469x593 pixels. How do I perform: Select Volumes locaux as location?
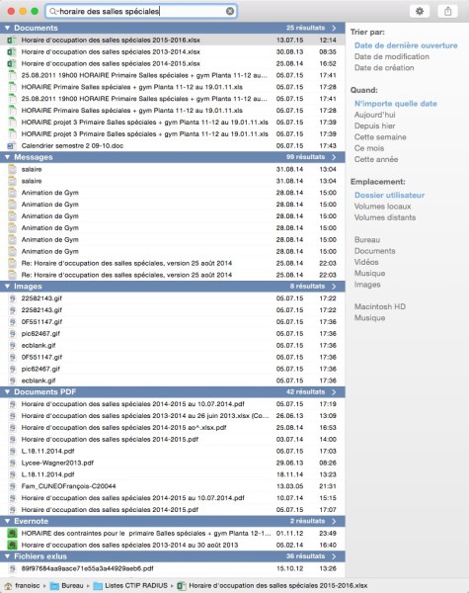(382, 207)
